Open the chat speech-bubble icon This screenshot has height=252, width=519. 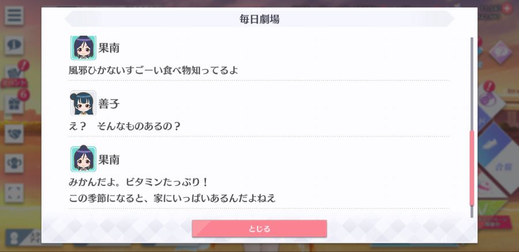click(14, 45)
